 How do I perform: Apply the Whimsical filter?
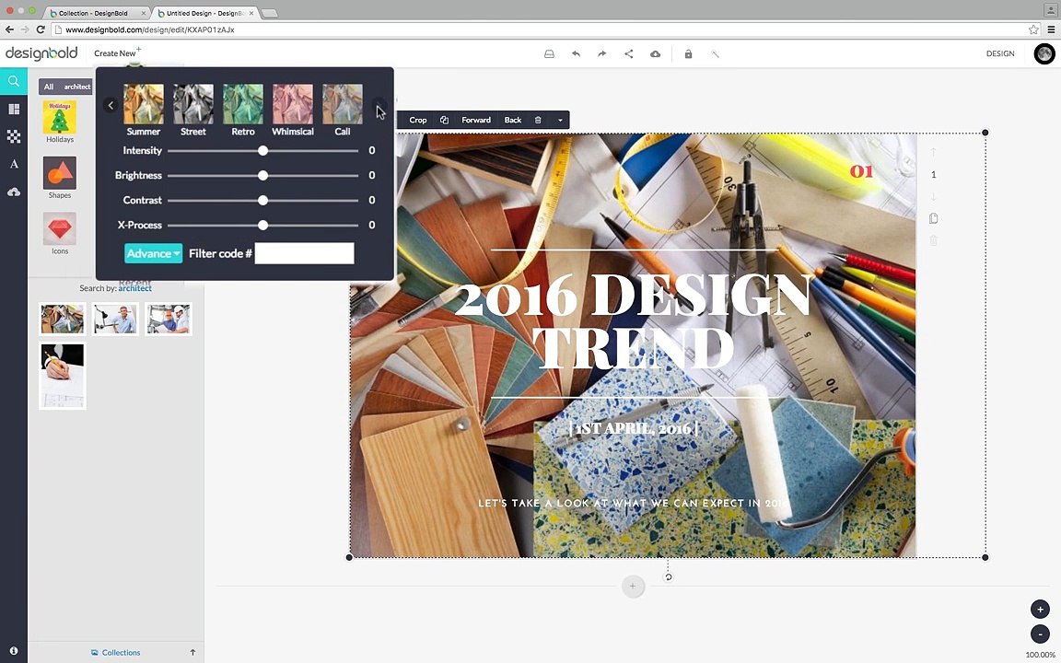293,110
